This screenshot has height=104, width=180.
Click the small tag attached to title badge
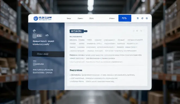[x=85, y=31]
